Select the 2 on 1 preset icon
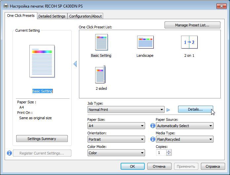This screenshot has width=230, height=175. (x=189, y=42)
